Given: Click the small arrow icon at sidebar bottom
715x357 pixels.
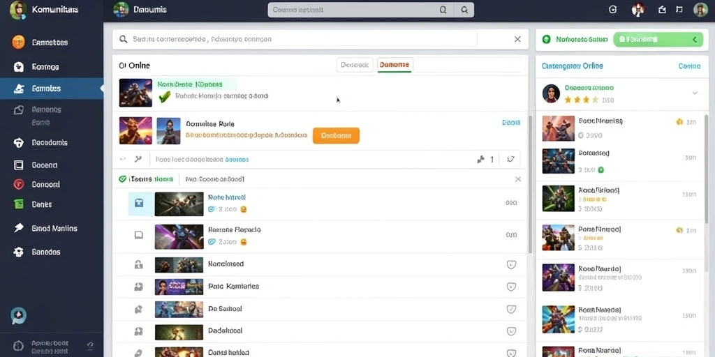Looking at the screenshot, I should 90,344.
